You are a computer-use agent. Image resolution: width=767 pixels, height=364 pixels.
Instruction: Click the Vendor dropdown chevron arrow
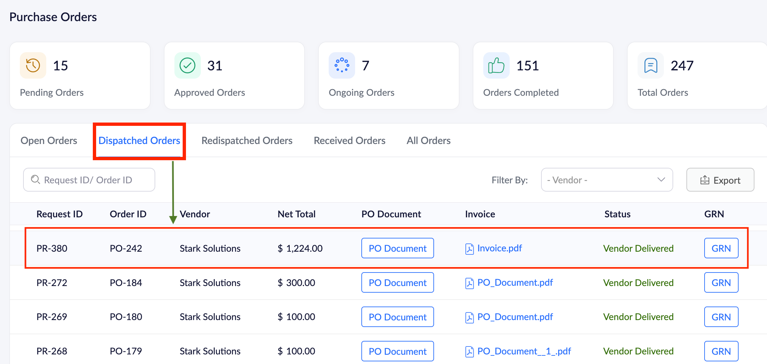[x=661, y=180]
